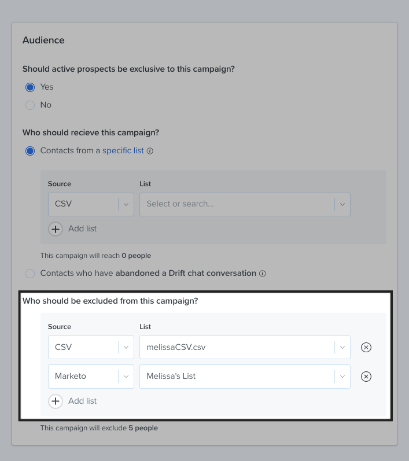Viewport: 409px width, 461px height.
Task: Click 'Who should recieve this campaign?' heading
Action: (91, 132)
